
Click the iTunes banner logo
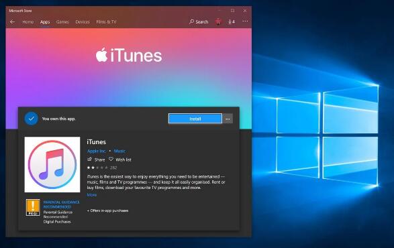129,55
